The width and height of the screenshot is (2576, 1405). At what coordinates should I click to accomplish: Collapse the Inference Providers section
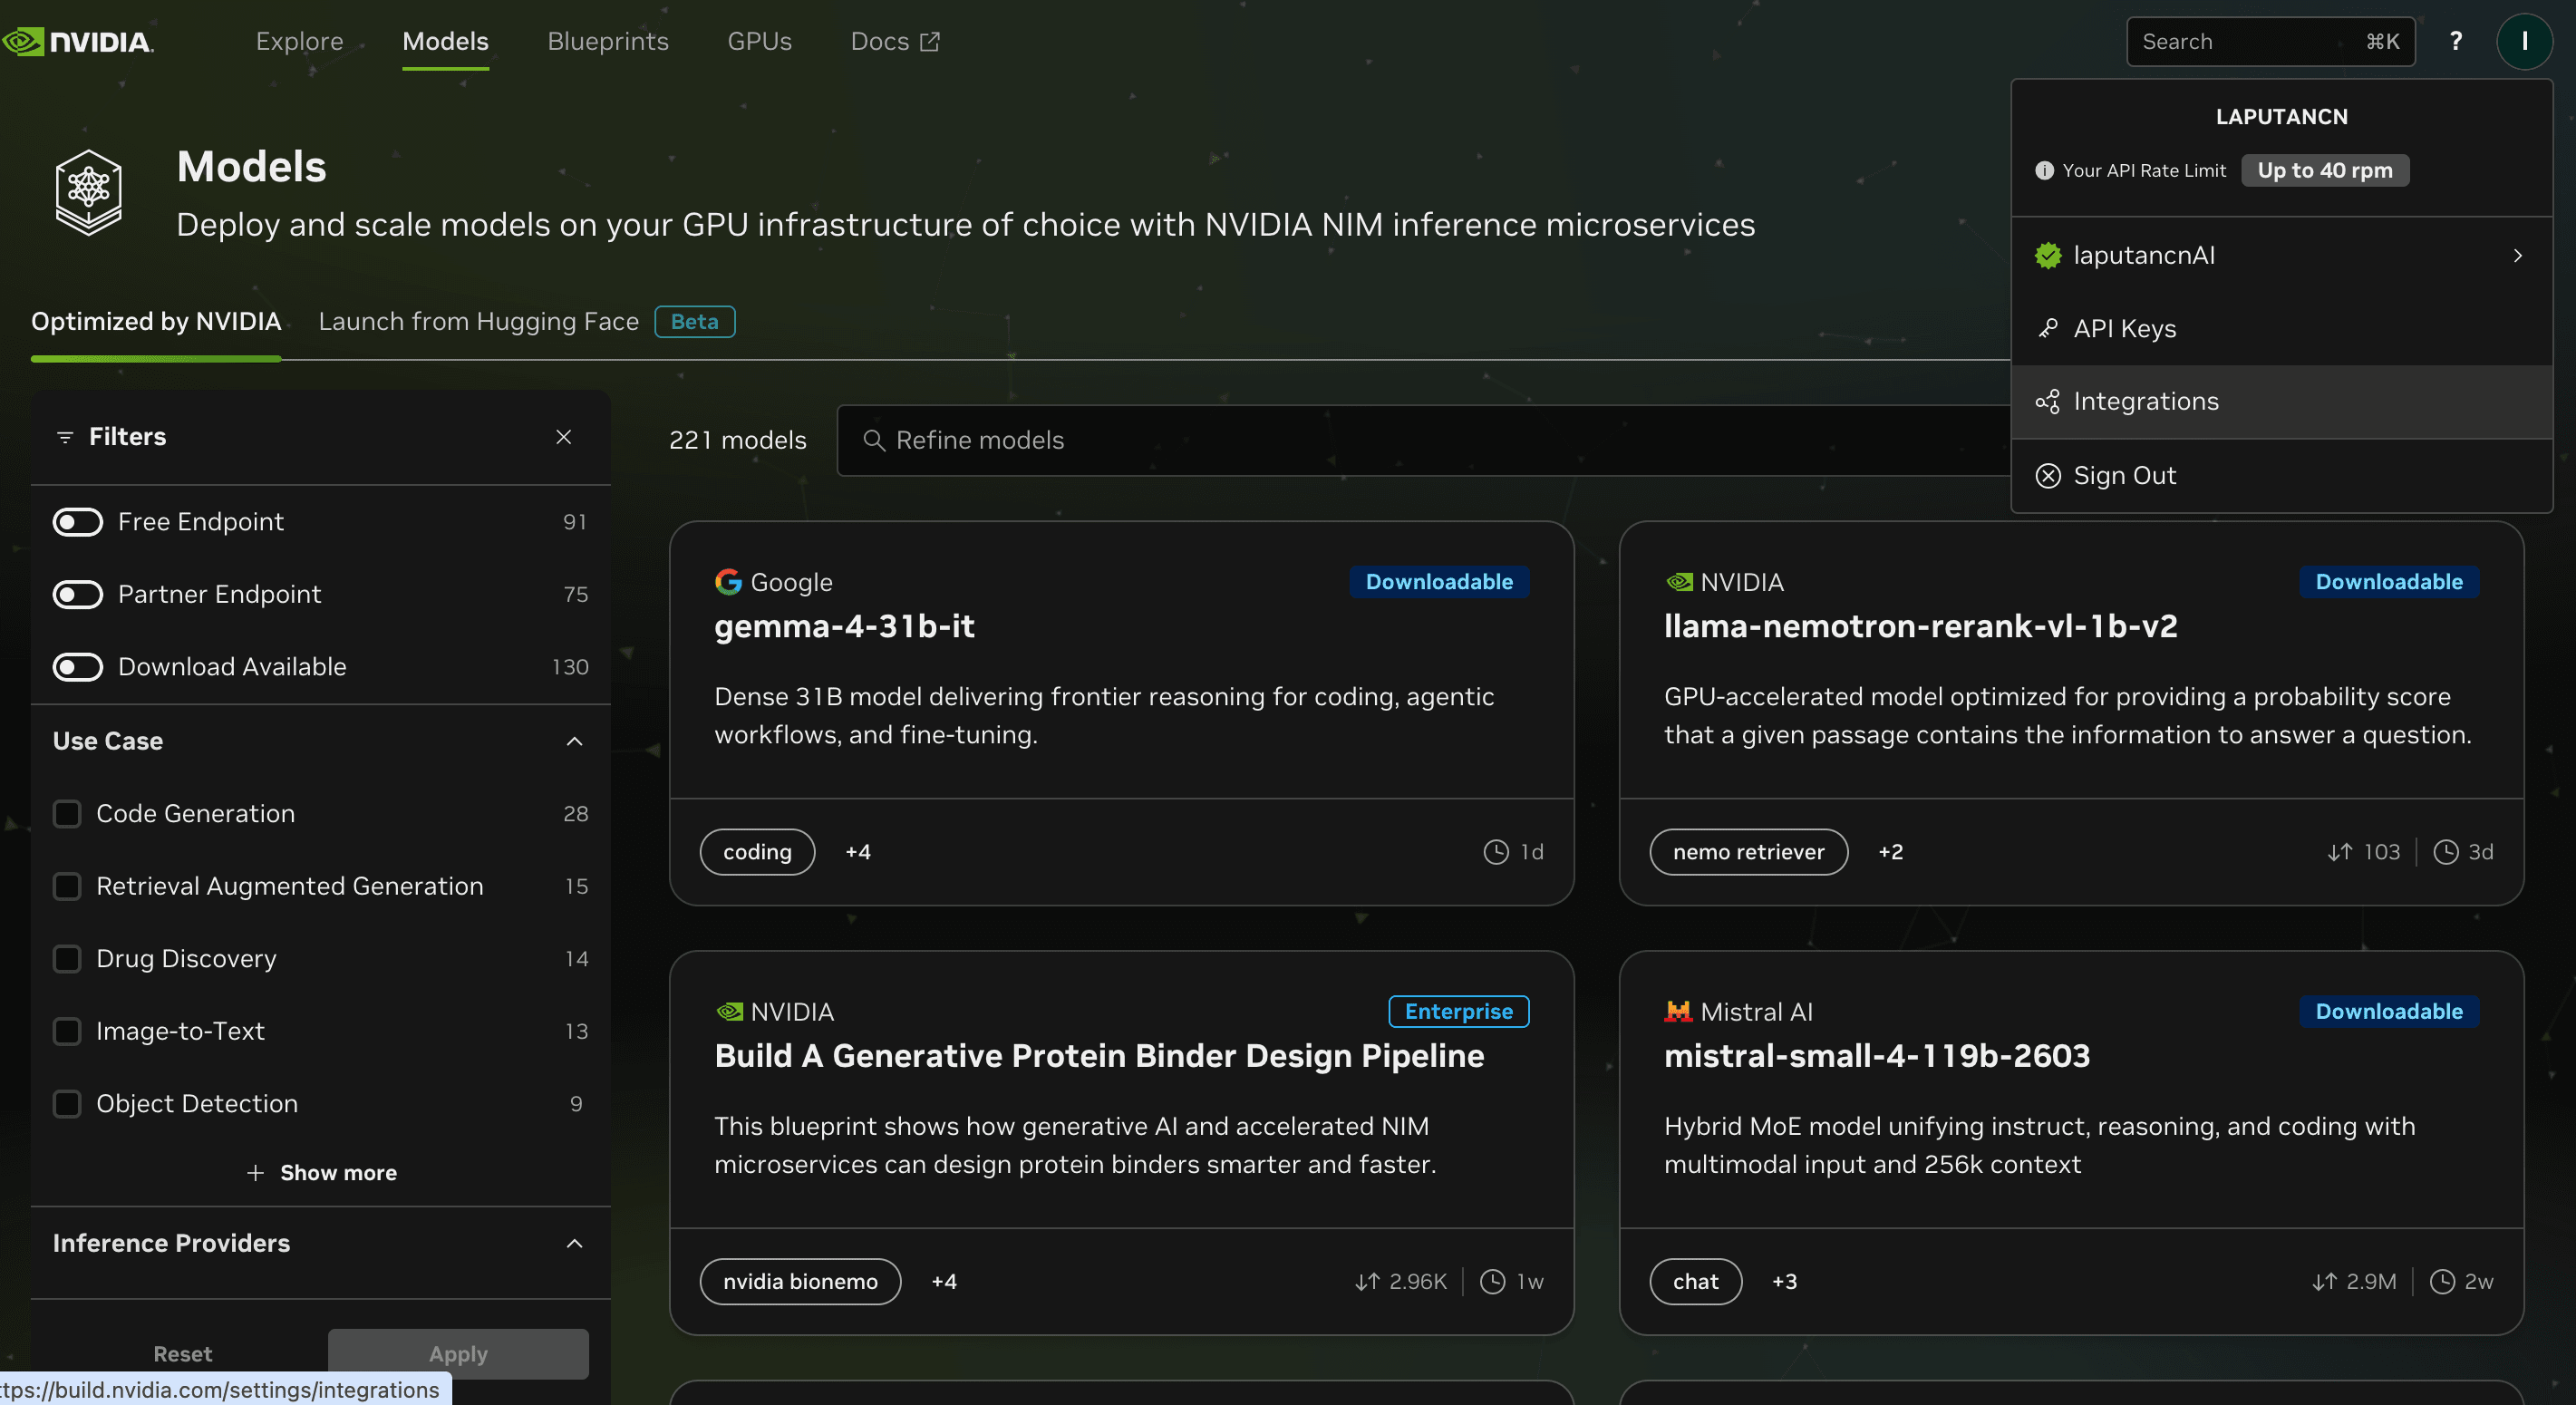[574, 1244]
